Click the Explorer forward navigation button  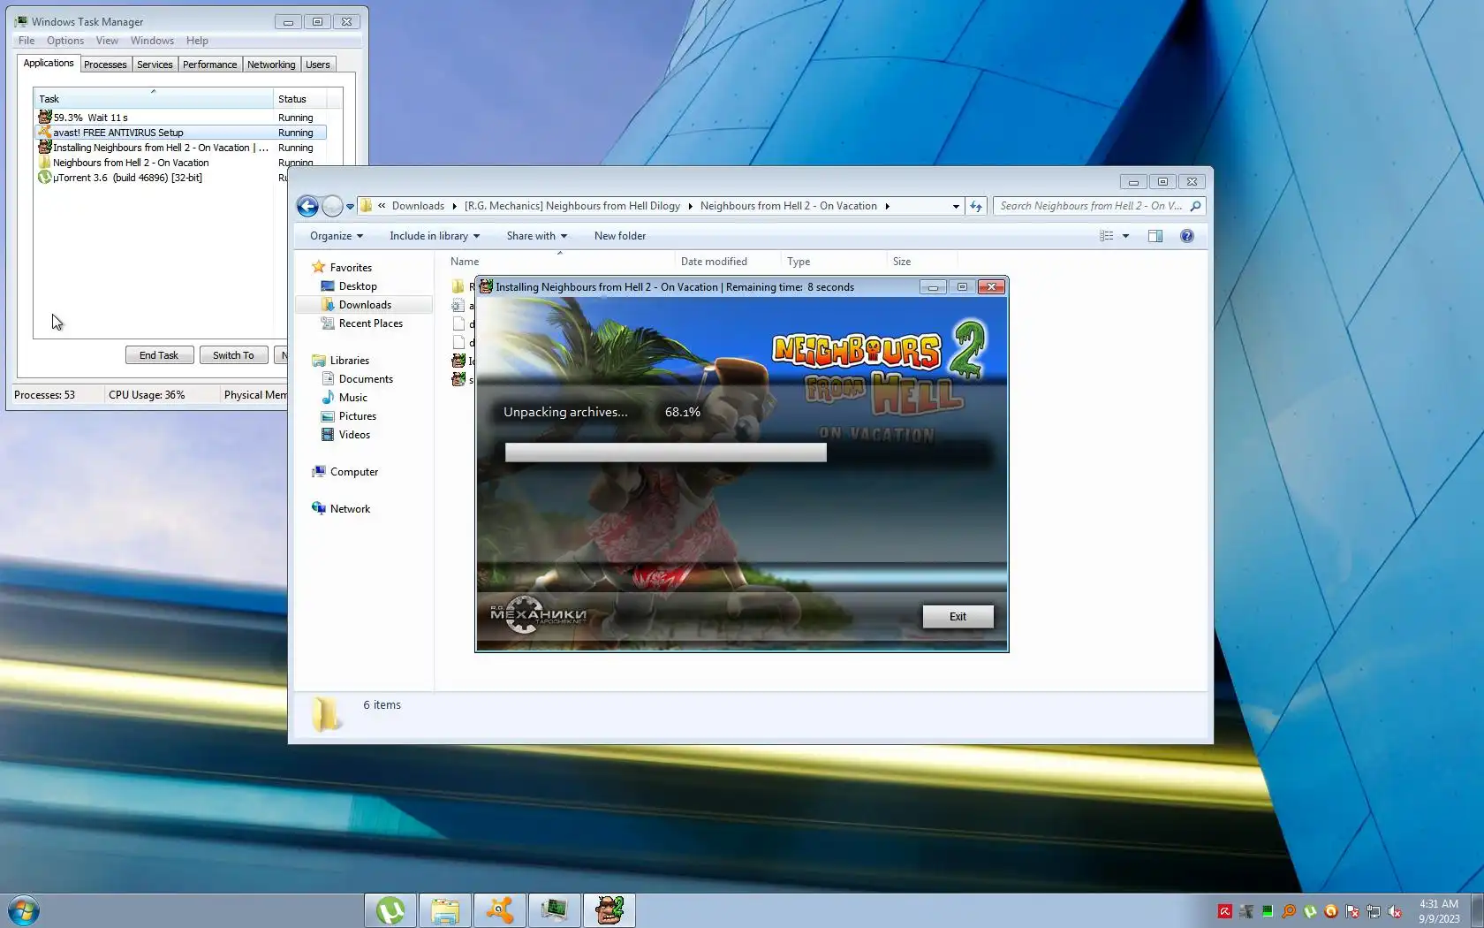pos(332,206)
